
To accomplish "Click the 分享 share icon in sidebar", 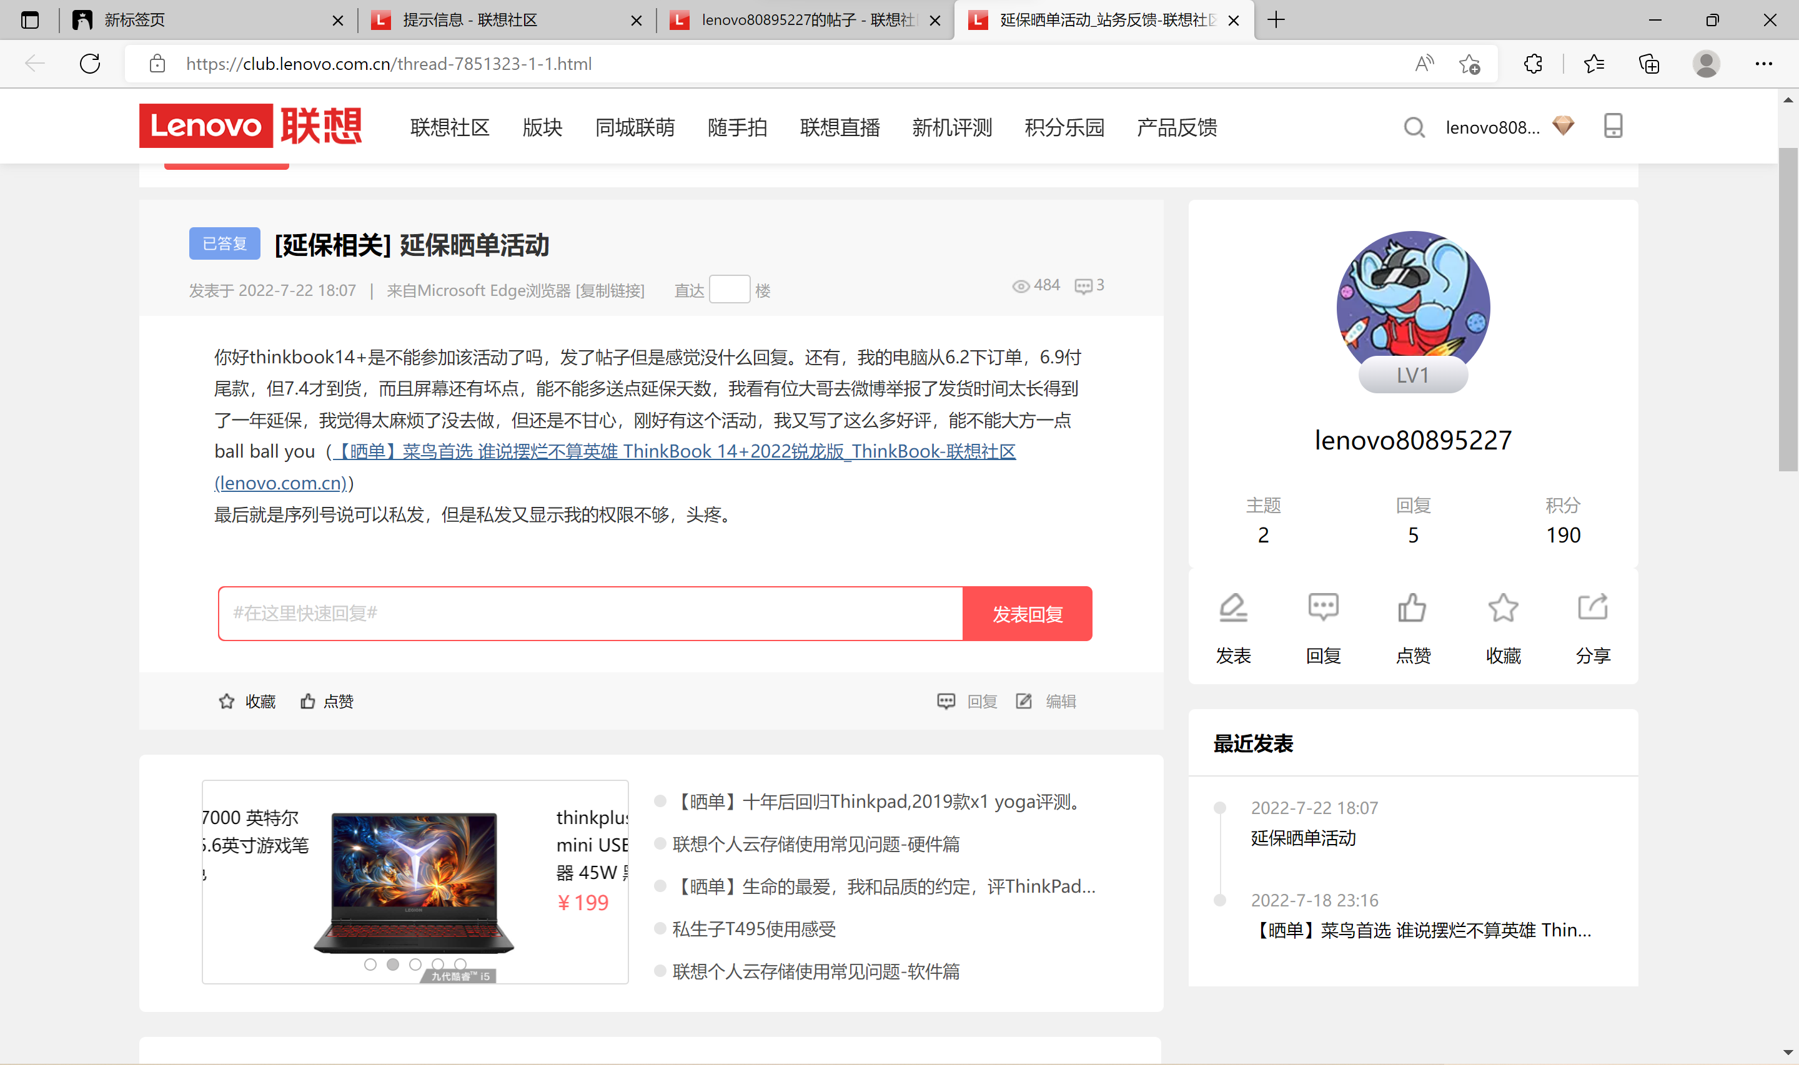I will [1592, 607].
